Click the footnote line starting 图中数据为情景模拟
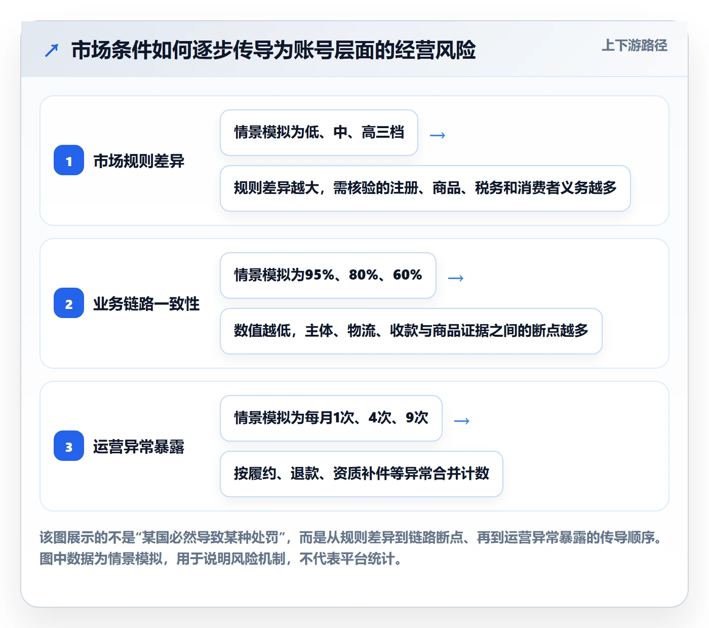The image size is (709, 628). [x=220, y=559]
